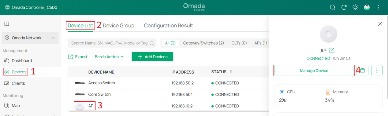Click the IP address 192.168.50.1
This screenshot has height=116, width=388.
click(182, 95)
